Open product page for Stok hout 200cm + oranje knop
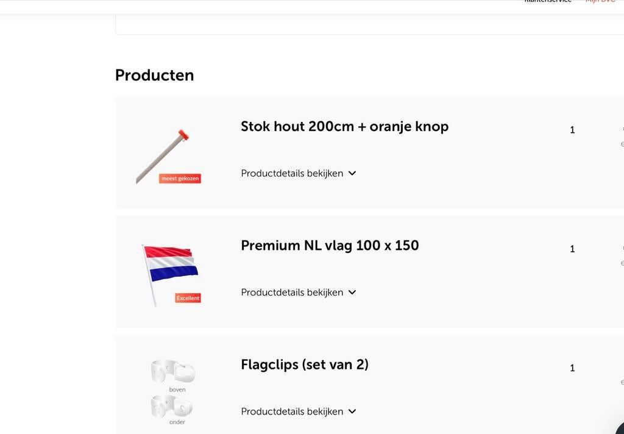The image size is (624, 434). point(344,126)
